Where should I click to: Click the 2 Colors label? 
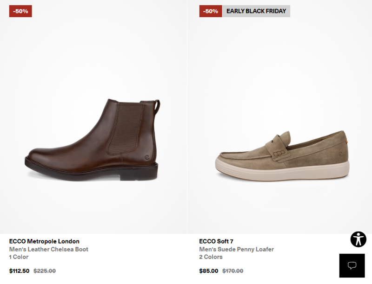click(x=211, y=257)
